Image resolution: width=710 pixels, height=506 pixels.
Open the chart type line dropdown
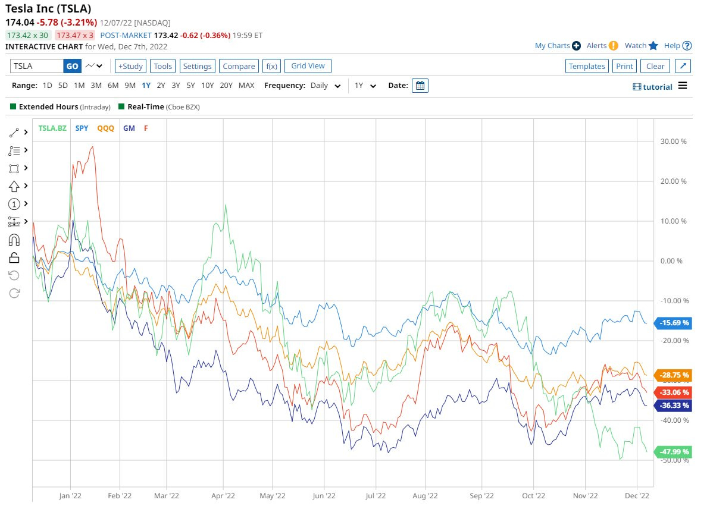94,66
